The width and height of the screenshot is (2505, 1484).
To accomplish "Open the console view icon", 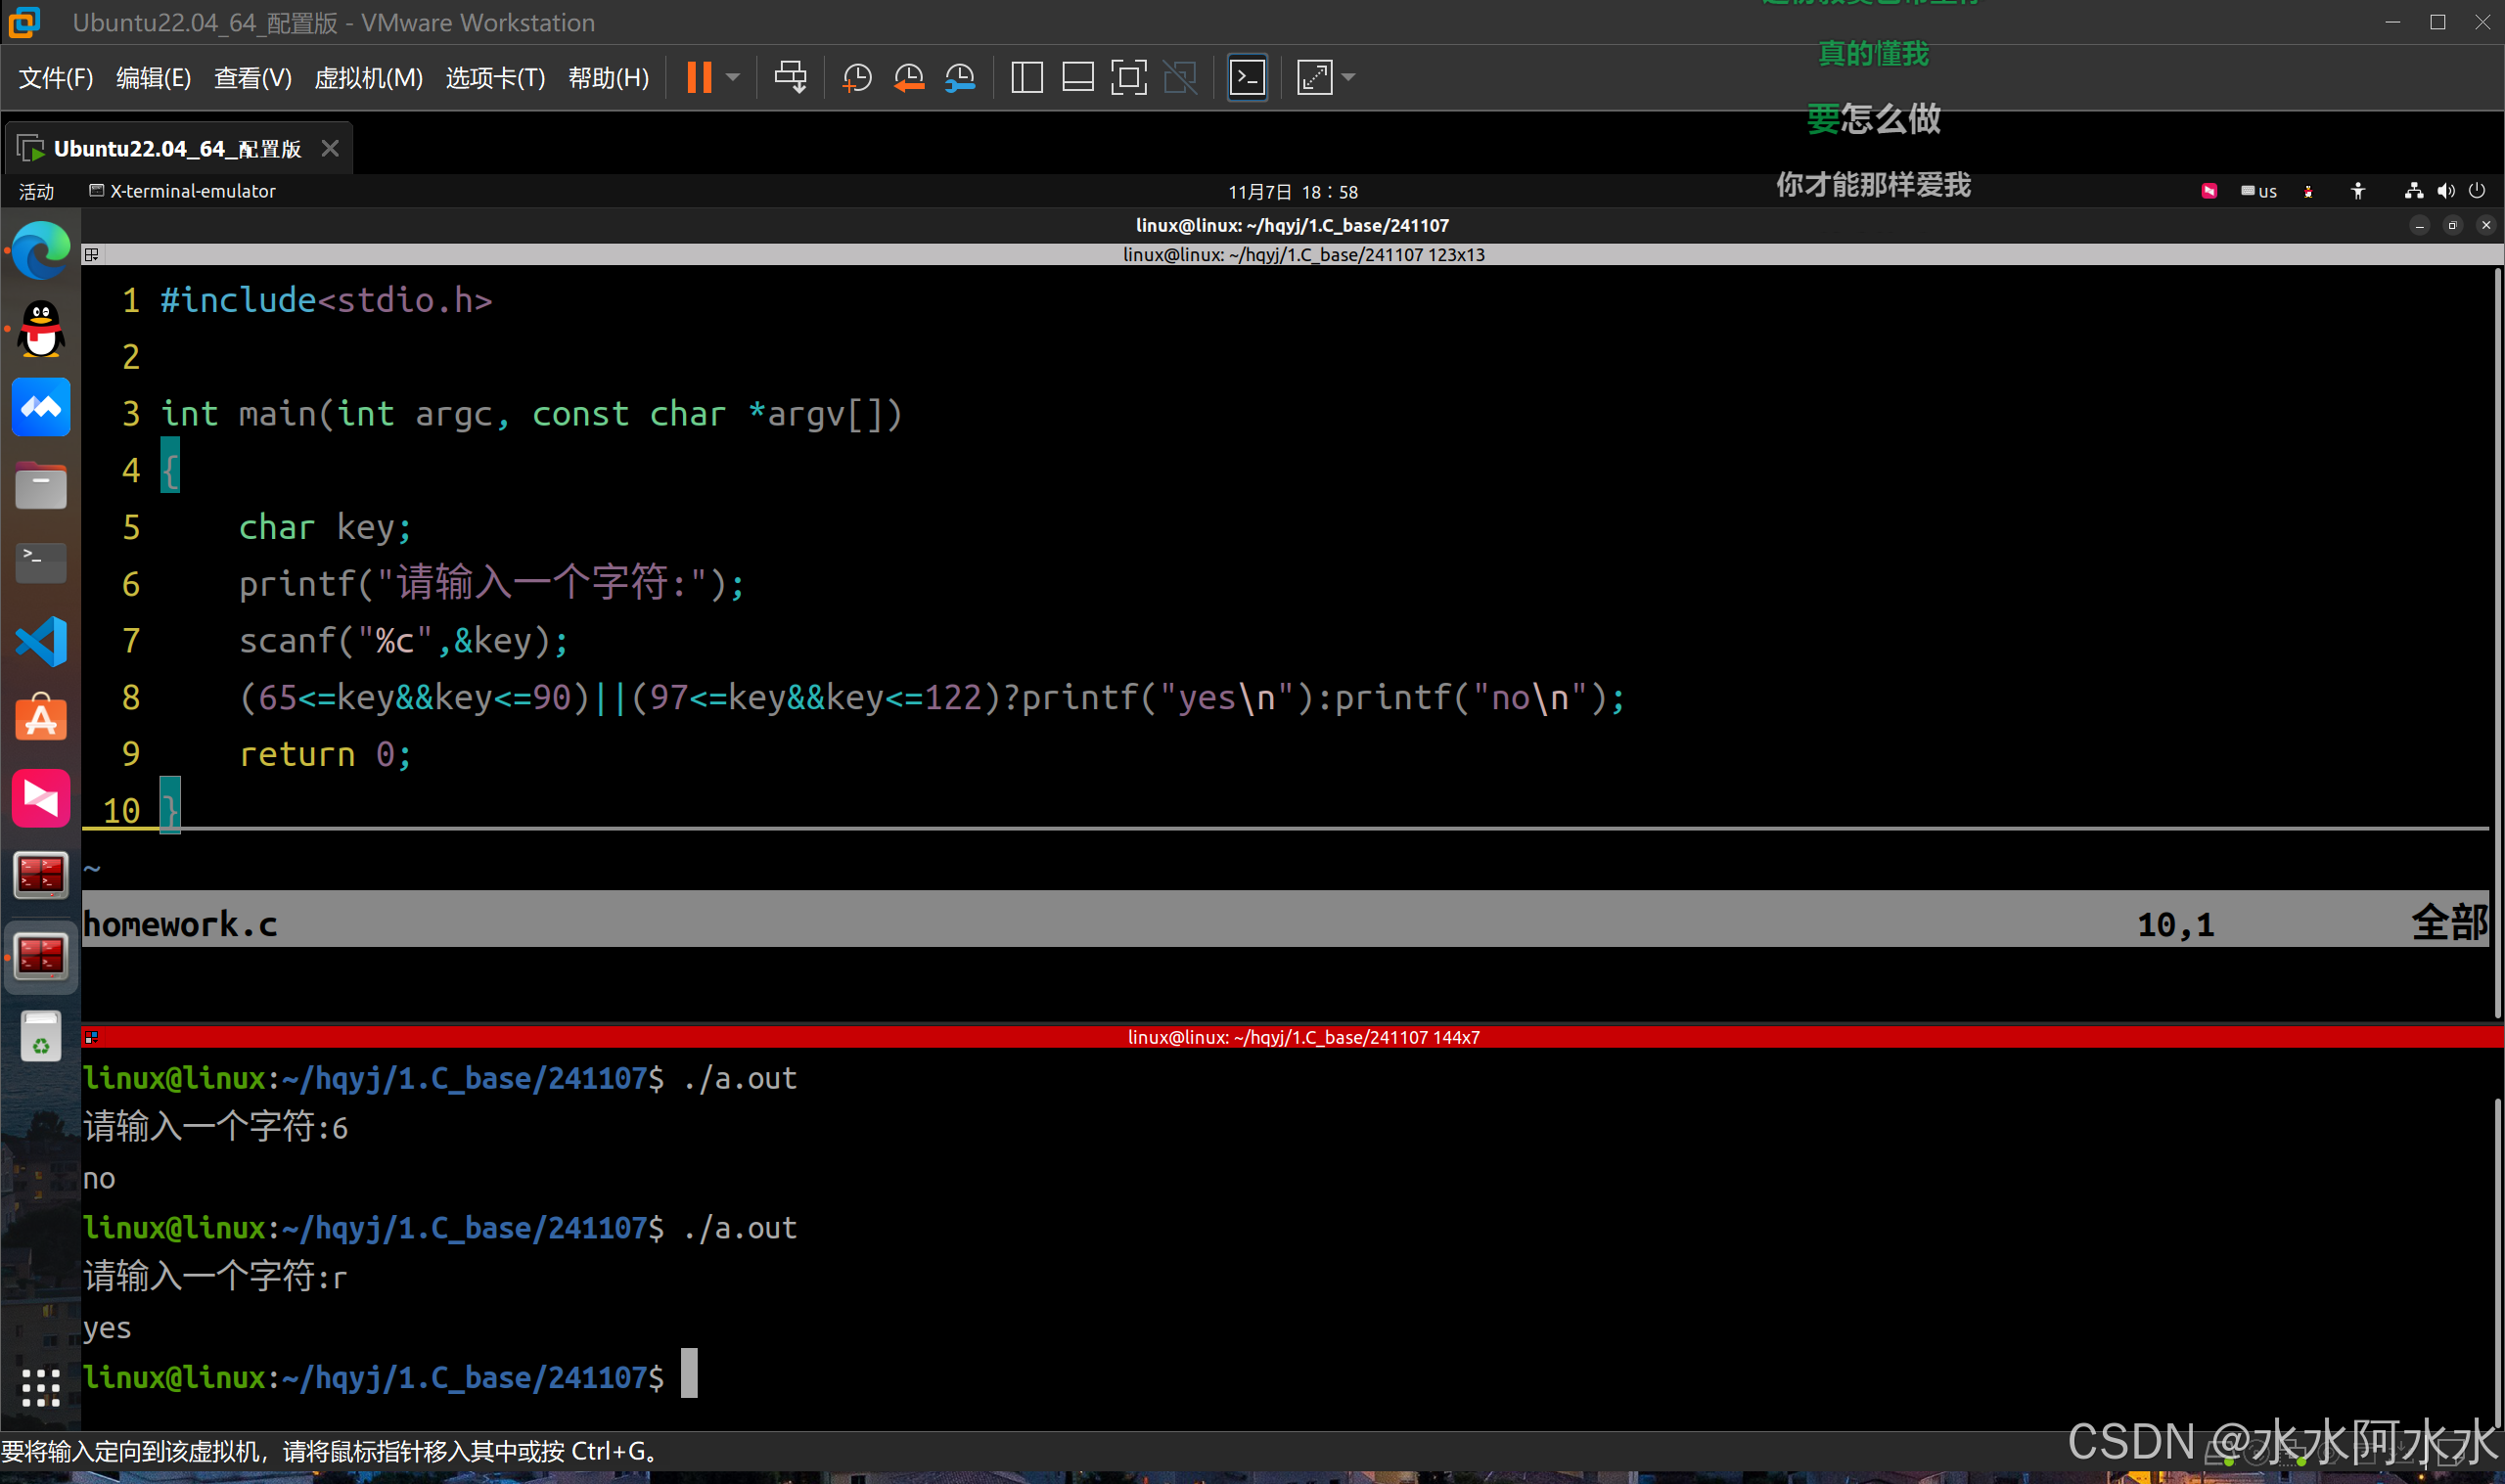I will coord(1247,78).
